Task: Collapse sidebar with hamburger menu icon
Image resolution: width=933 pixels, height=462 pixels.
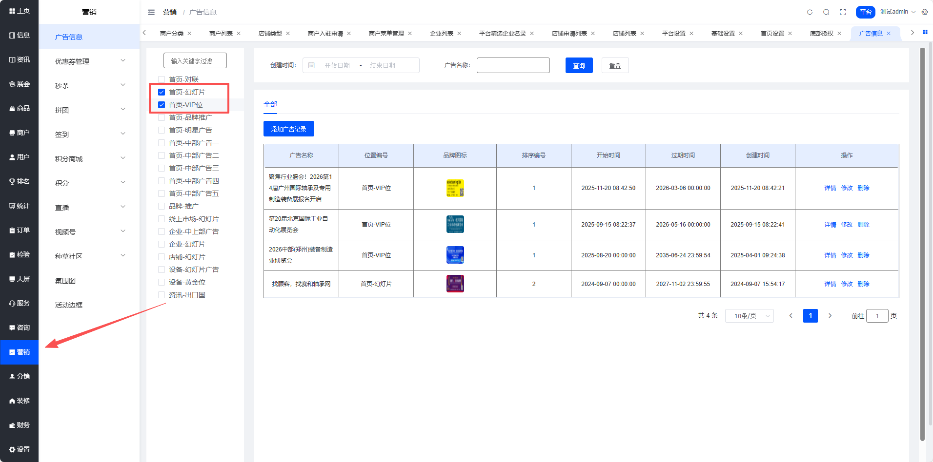Action: pyautogui.click(x=151, y=12)
